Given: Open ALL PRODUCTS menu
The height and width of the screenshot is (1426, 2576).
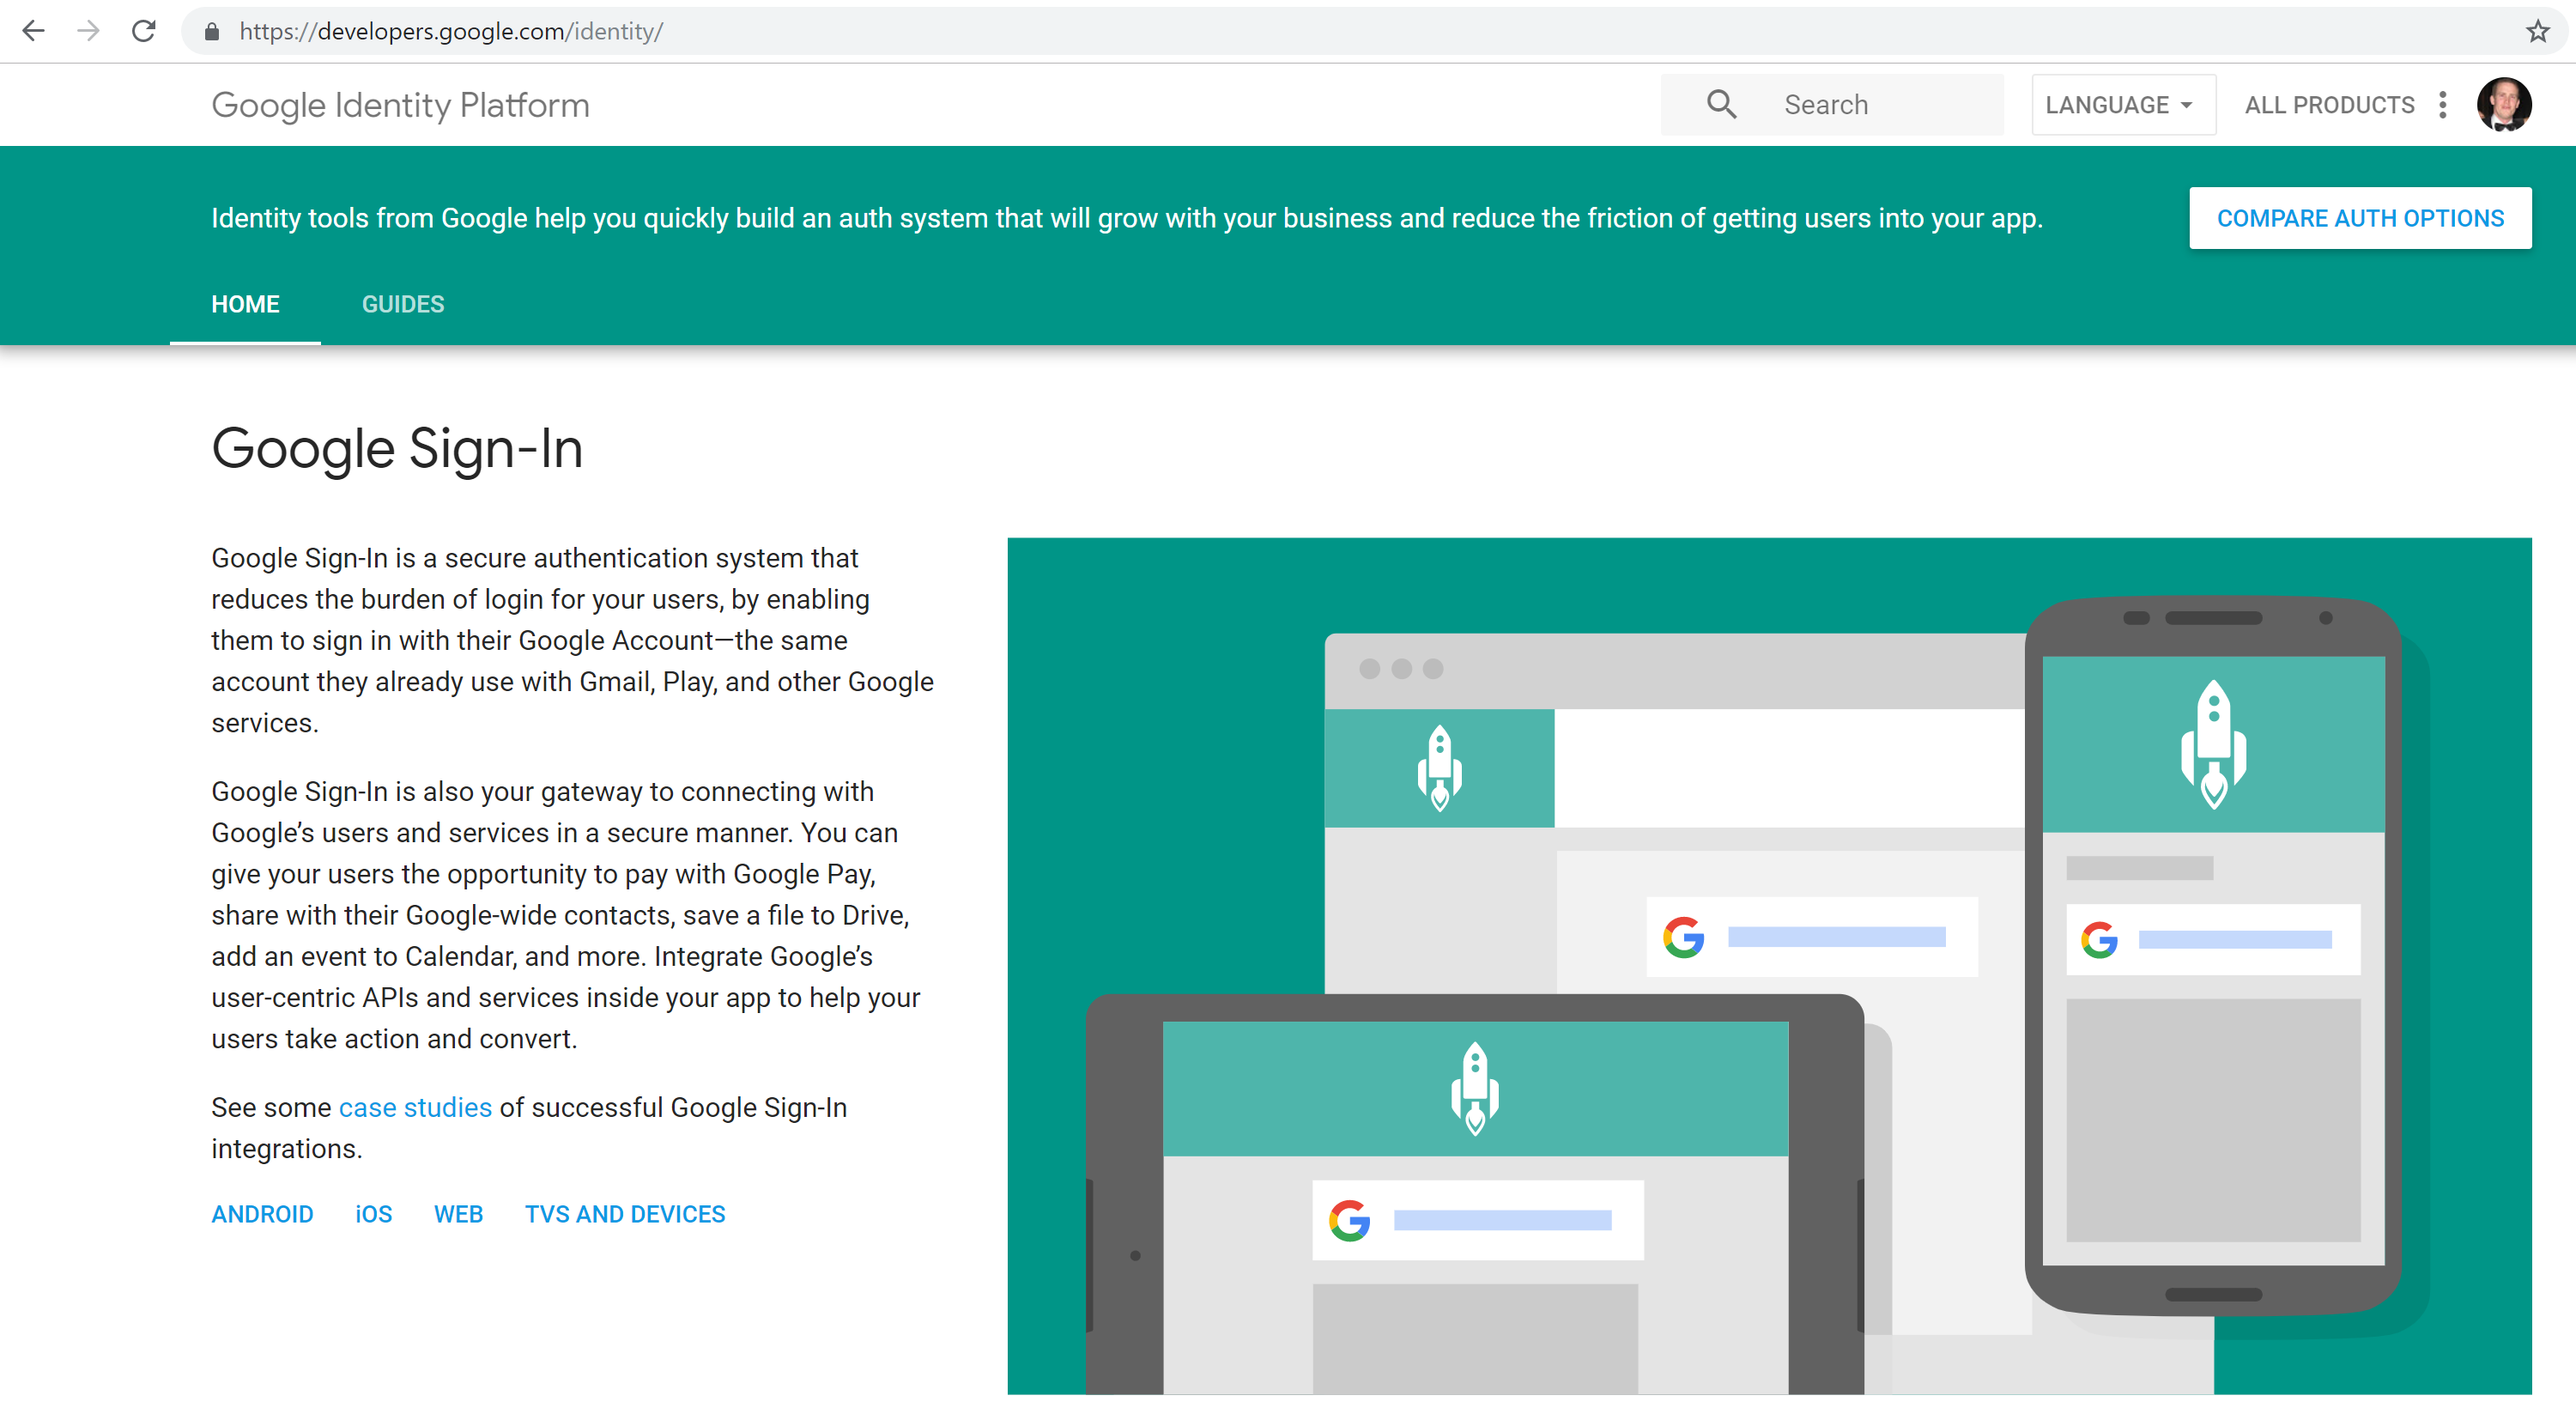Looking at the screenshot, I should click(x=2328, y=105).
